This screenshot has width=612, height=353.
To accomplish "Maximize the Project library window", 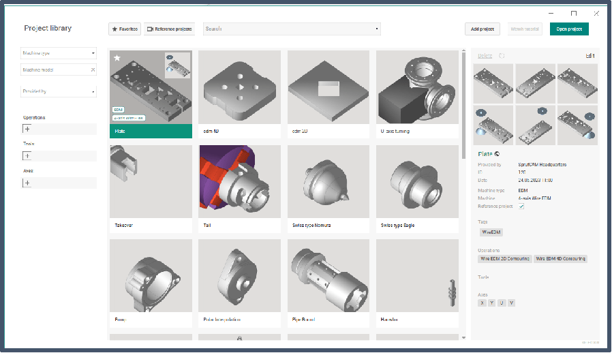I will (573, 13).
